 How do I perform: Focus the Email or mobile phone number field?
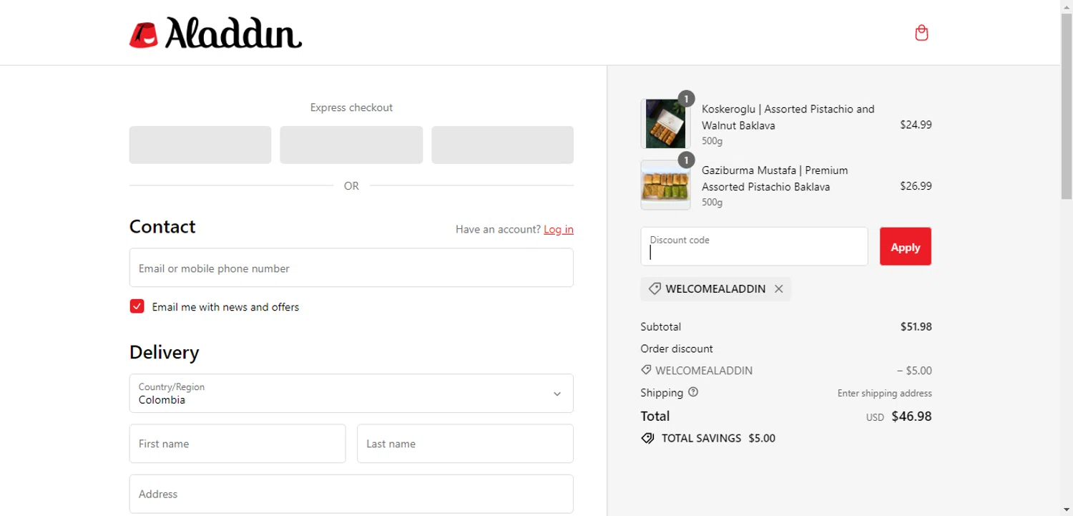click(351, 268)
